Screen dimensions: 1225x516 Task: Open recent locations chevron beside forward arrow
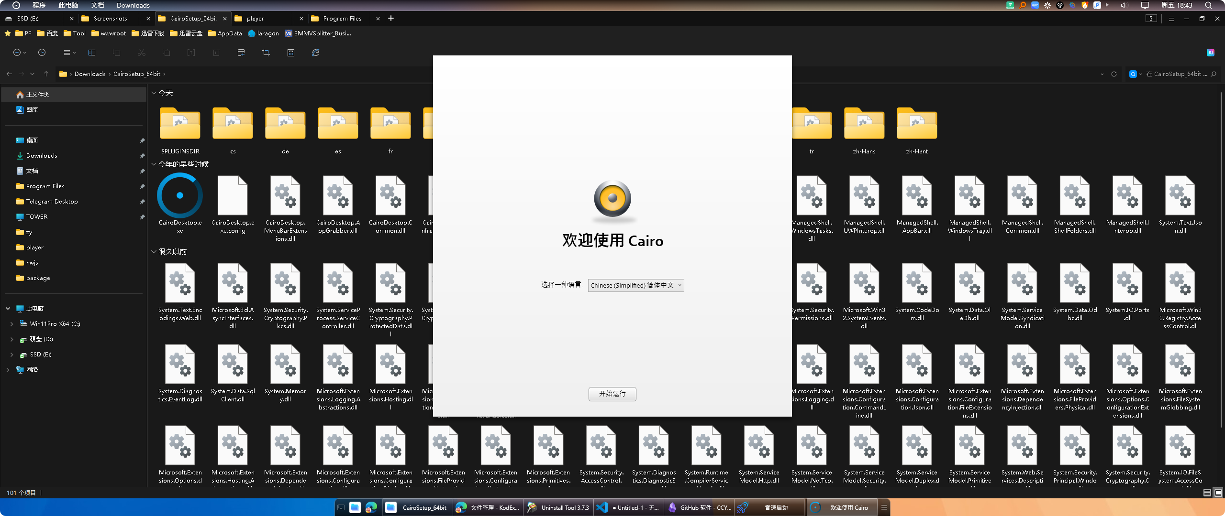(x=32, y=74)
